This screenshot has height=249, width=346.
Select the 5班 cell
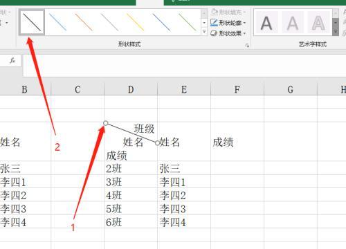131,208
